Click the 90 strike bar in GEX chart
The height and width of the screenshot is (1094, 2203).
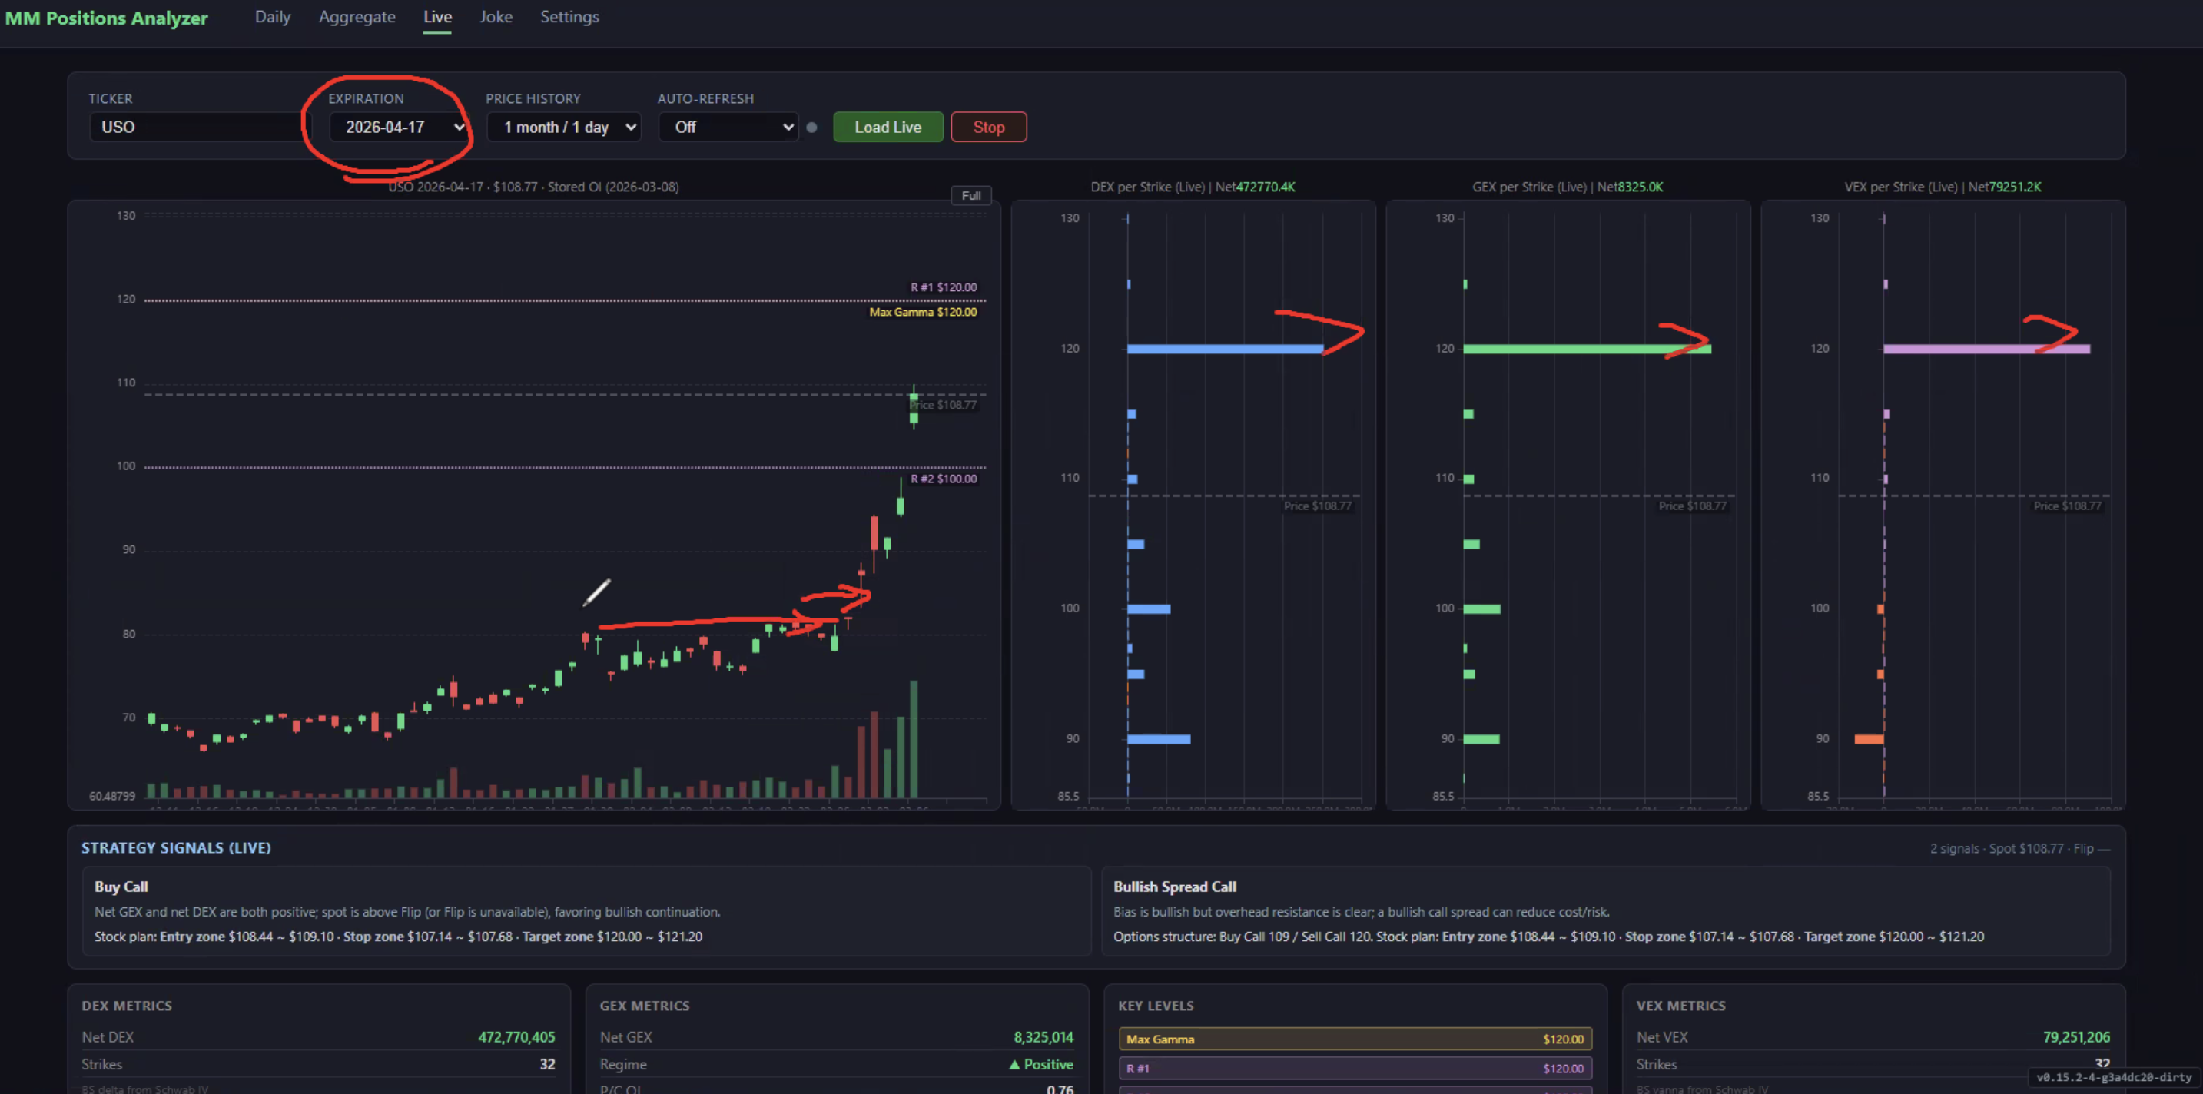point(1481,739)
